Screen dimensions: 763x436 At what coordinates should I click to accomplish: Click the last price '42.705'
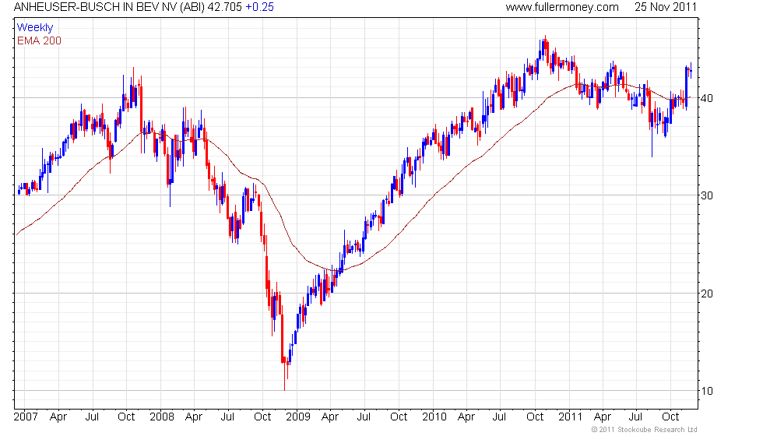pyautogui.click(x=225, y=7)
